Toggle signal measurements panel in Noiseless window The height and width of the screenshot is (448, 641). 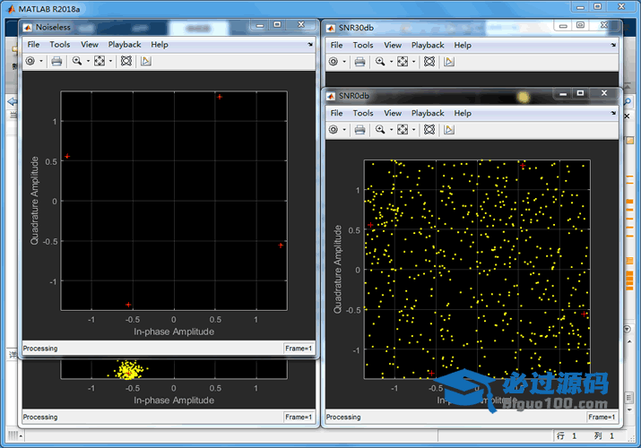146,61
